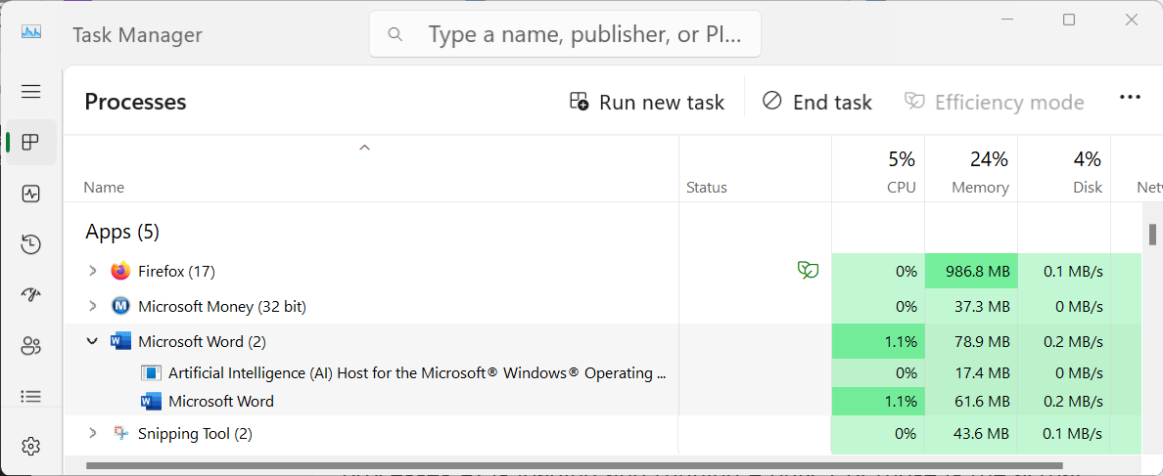Screen dimensions: 1163x476
Task: Click the green efficiency leaf on Firefox row
Action: [x=808, y=270]
